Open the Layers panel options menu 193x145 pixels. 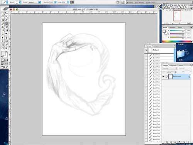click(191, 65)
